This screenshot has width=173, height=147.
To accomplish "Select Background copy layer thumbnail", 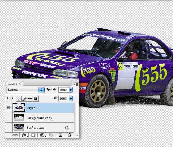I will [19, 118].
